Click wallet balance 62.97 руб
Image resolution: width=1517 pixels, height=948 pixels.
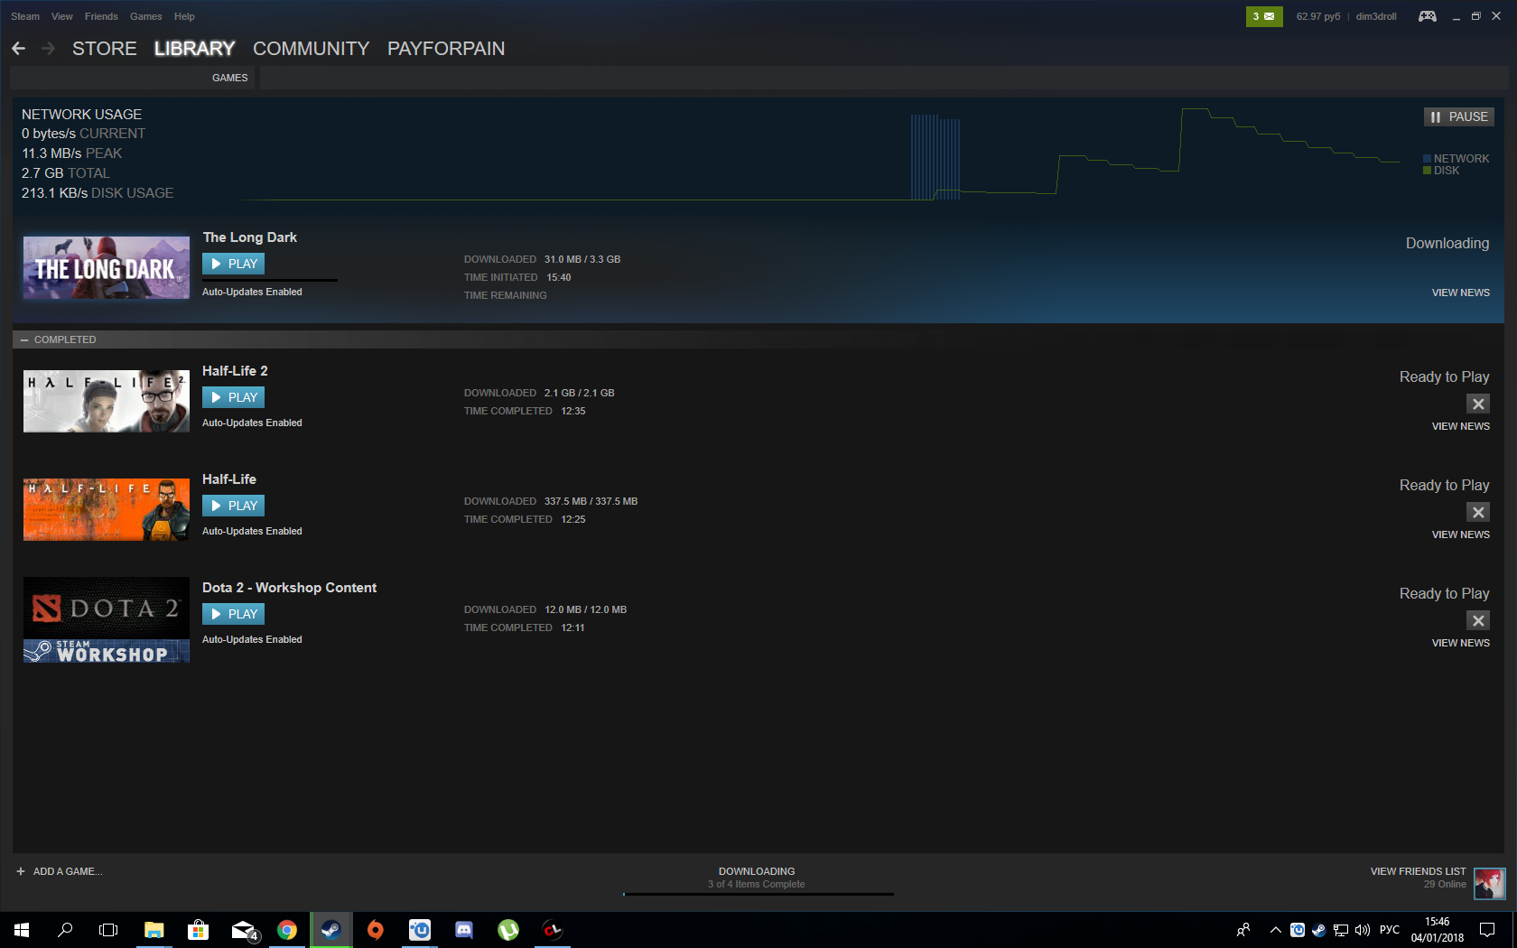[1318, 16]
